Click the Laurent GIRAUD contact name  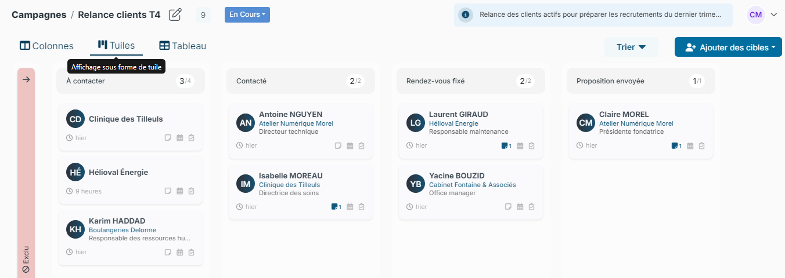[x=459, y=114]
